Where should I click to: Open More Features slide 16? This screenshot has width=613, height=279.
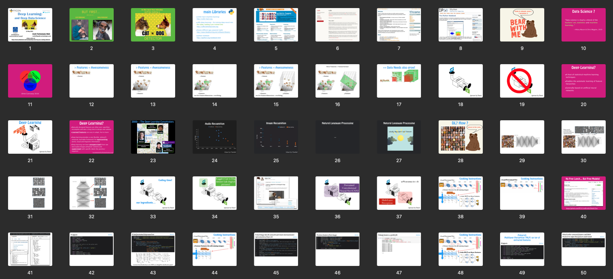tap(337, 81)
